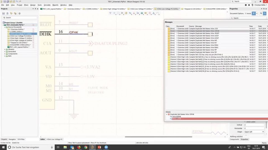Open the Design menu

[33, 5]
